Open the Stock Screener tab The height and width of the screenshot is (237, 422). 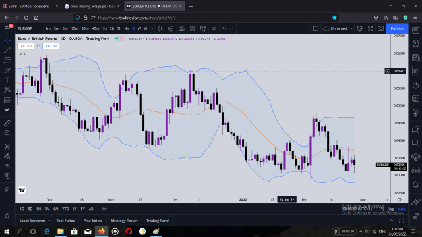click(32, 221)
